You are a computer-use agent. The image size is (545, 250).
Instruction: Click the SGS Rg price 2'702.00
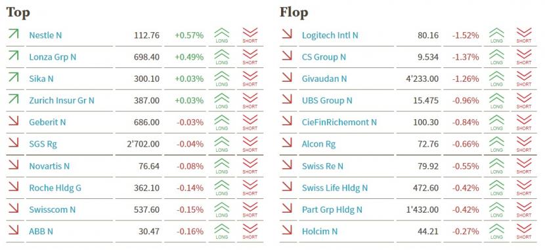pos(143,144)
